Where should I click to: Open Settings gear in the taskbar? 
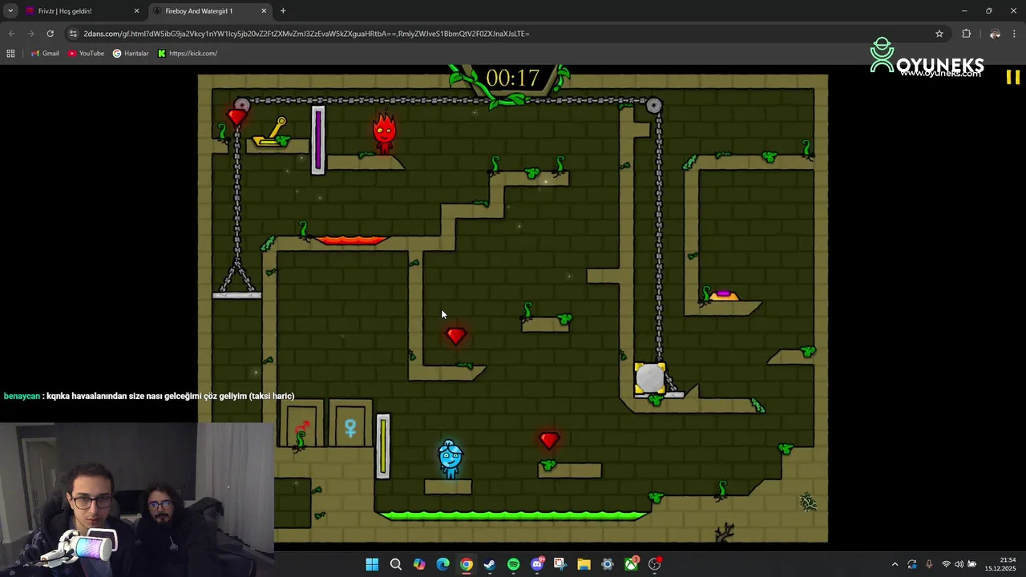(x=607, y=564)
